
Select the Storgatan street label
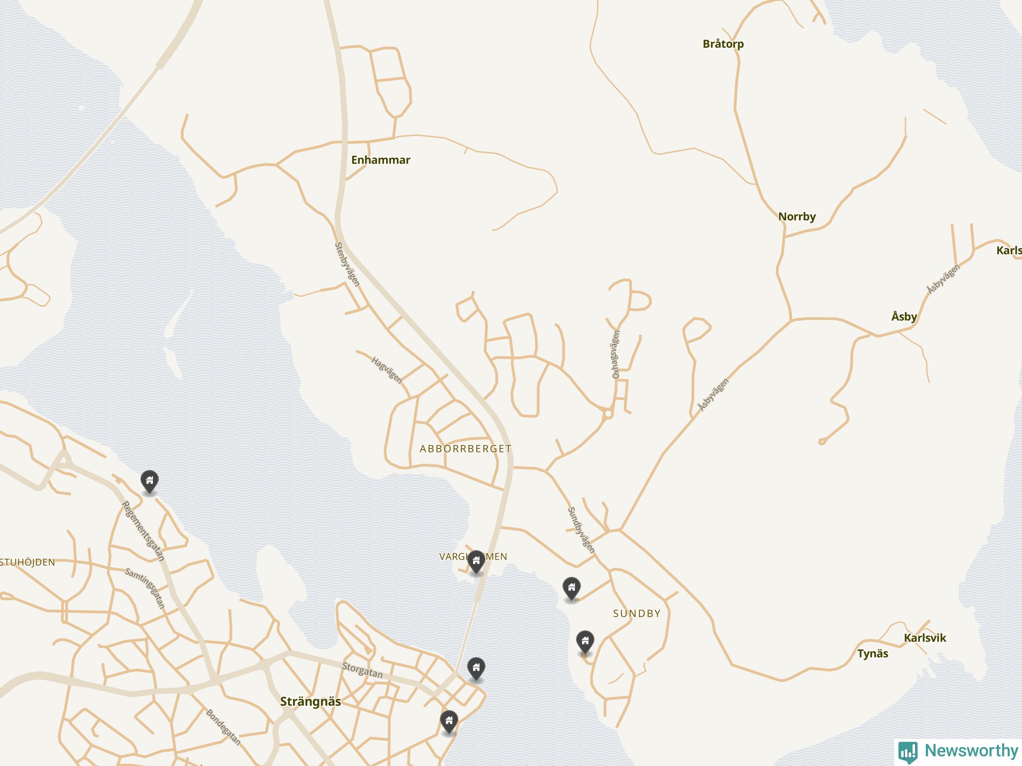coord(362,670)
